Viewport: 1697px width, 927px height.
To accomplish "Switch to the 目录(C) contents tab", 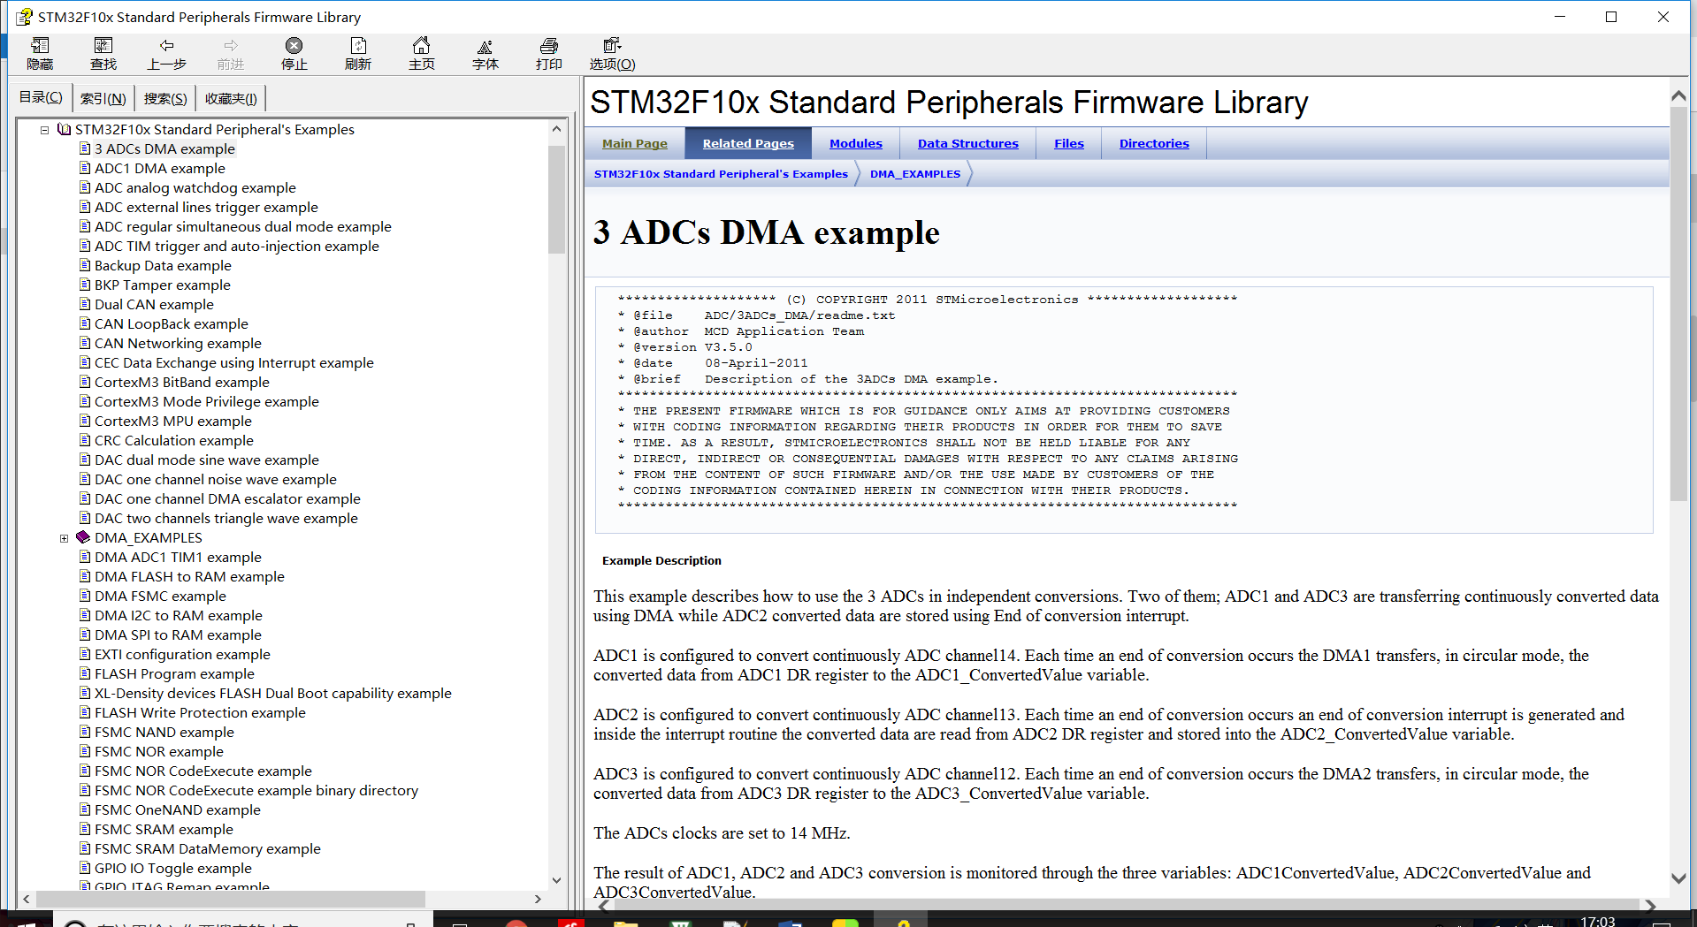I will click(x=41, y=97).
